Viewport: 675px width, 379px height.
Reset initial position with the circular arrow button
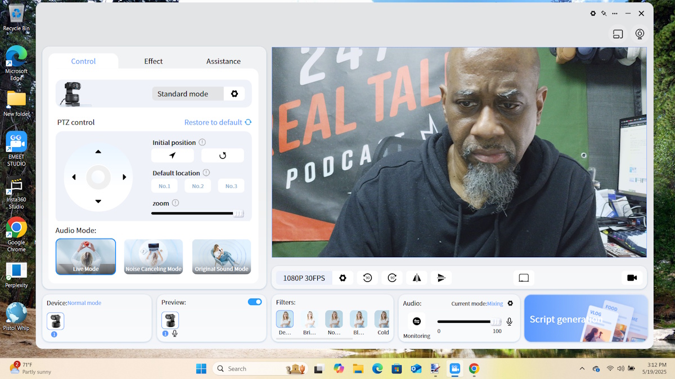[x=223, y=156]
